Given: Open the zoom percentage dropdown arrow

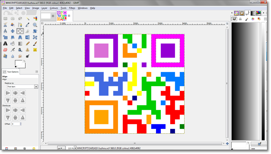Looking at the screenshot, I should tap(75, 148).
